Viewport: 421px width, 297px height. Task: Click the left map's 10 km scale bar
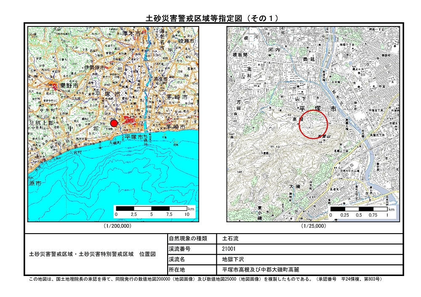152,209
